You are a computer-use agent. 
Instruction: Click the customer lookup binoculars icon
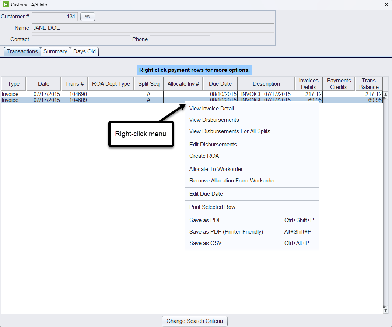[x=88, y=17]
